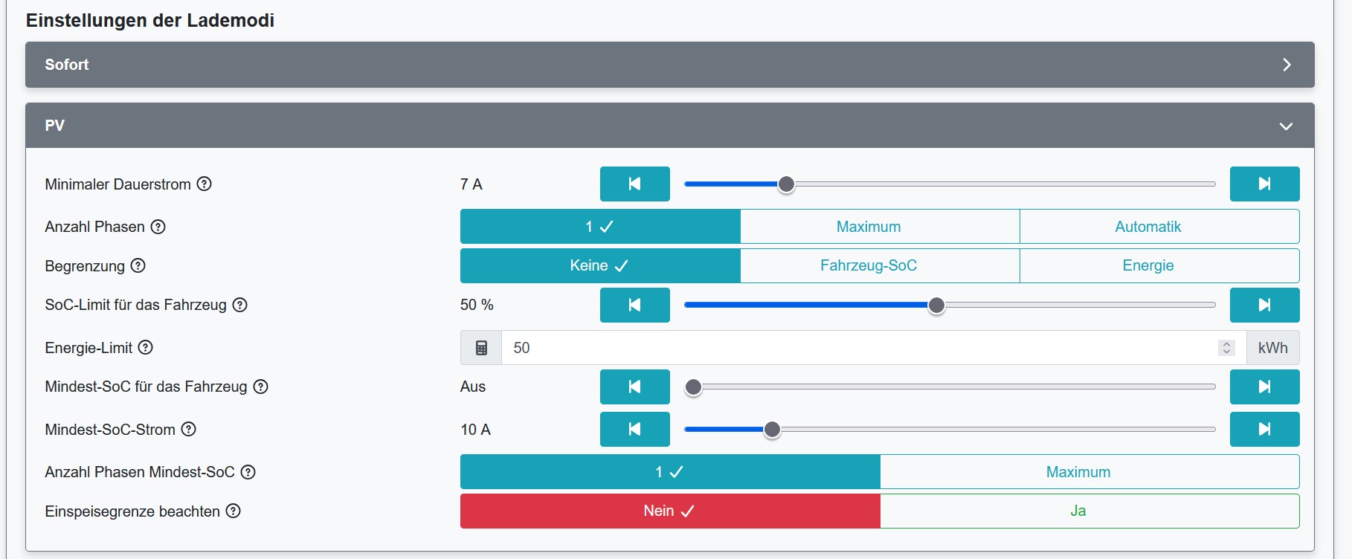Set Anzahl Phasen to Maximum
Screen dimensions: 1352x559
(880, 227)
